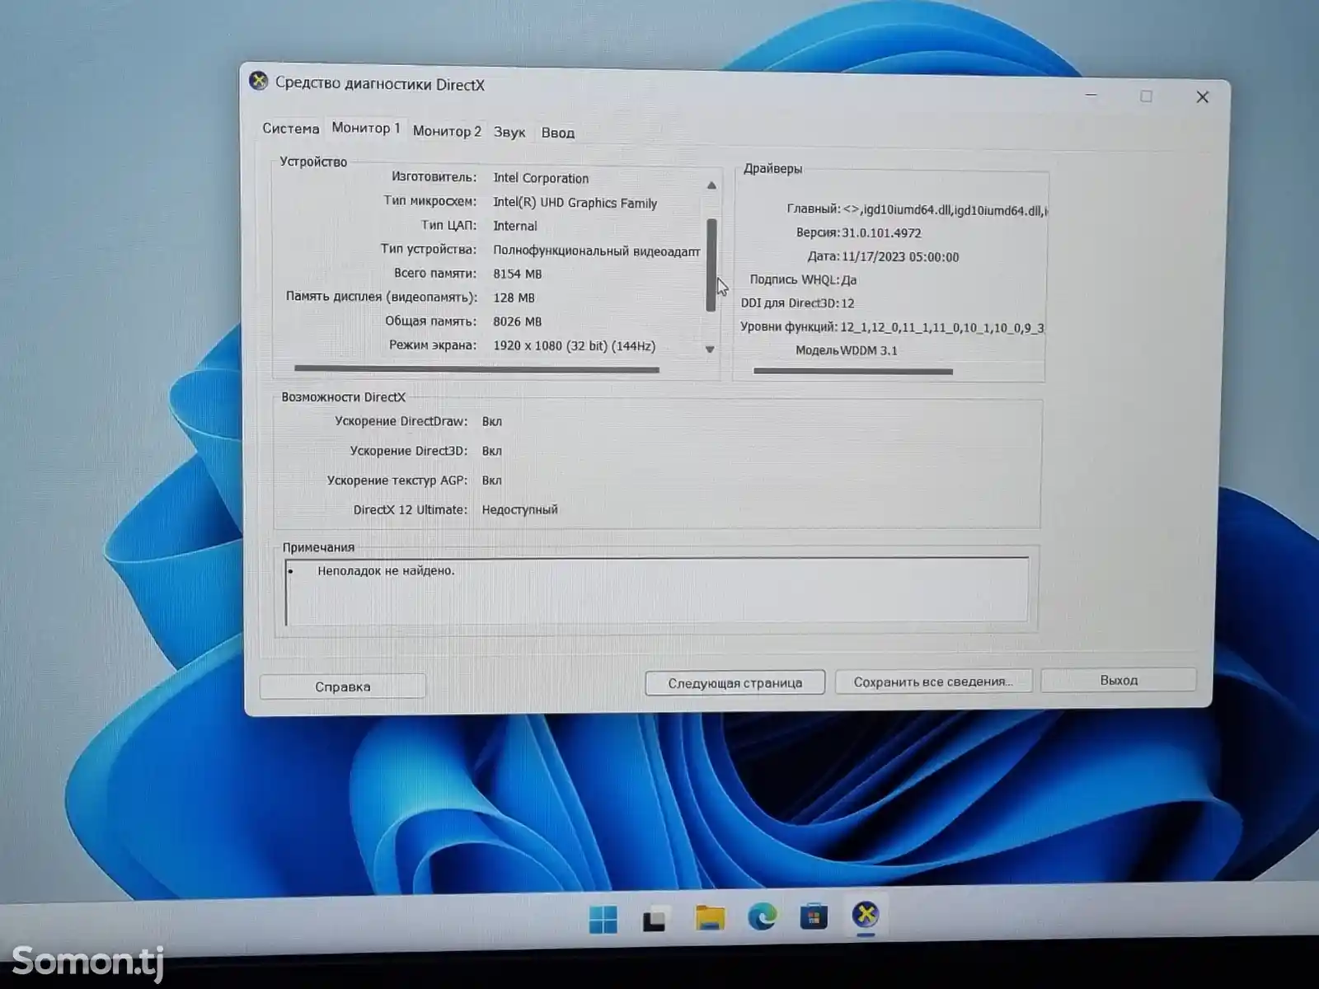The width and height of the screenshot is (1319, 989).
Task: Click the driver date "11/17/2023 05:00:00"
Action: 900,257
